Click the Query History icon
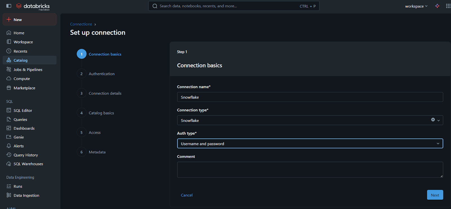The width and height of the screenshot is (451, 209). click(9, 155)
